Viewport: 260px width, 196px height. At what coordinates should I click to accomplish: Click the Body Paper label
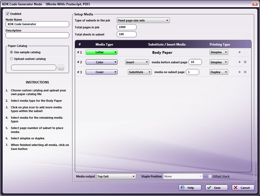(x=162, y=52)
